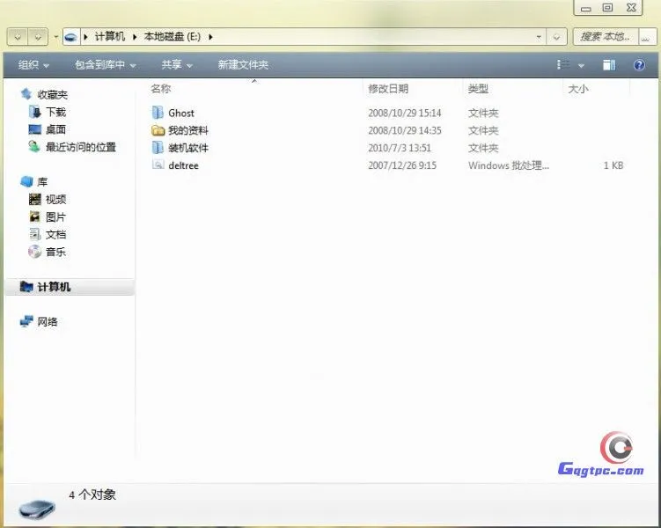
Task: Click date 2008/10/29 15:14 of Ghost
Action: point(404,113)
